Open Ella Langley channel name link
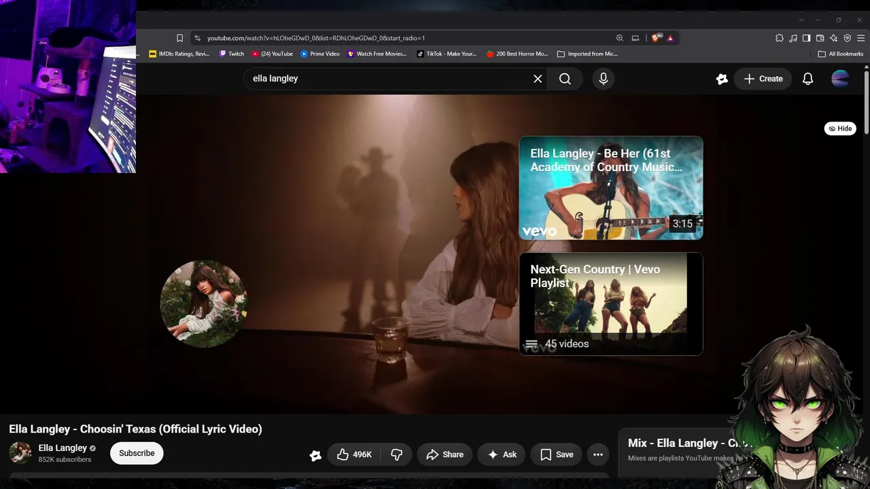The height and width of the screenshot is (489, 870). click(63, 448)
